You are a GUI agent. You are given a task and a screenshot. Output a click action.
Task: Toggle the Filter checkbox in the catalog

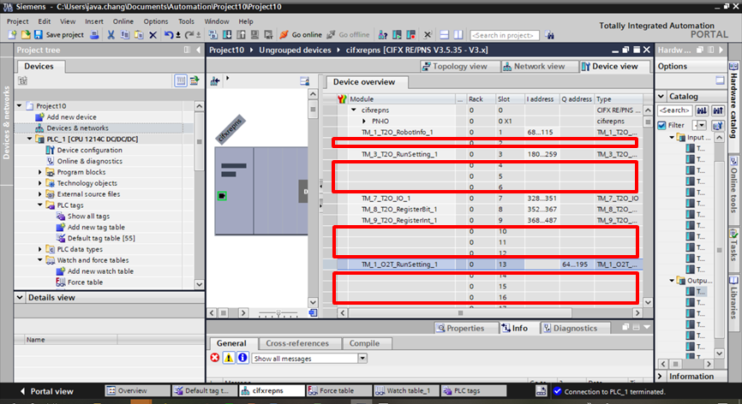point(661,125)
